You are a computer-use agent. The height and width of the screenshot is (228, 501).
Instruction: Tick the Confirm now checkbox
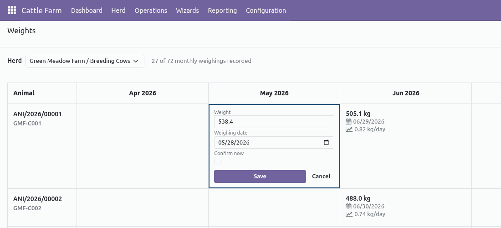click(217, 162)
